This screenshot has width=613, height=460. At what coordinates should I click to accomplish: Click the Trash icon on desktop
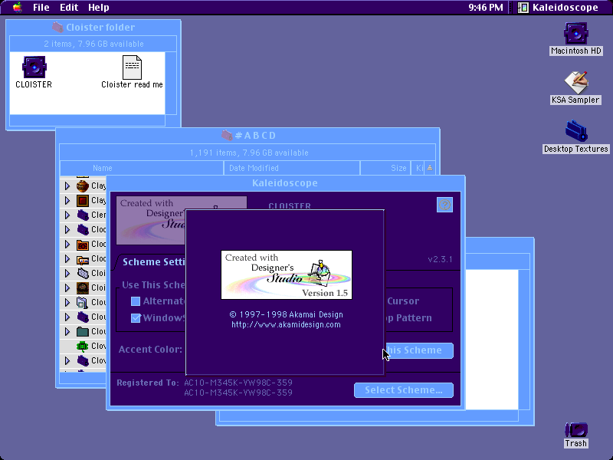576,430
